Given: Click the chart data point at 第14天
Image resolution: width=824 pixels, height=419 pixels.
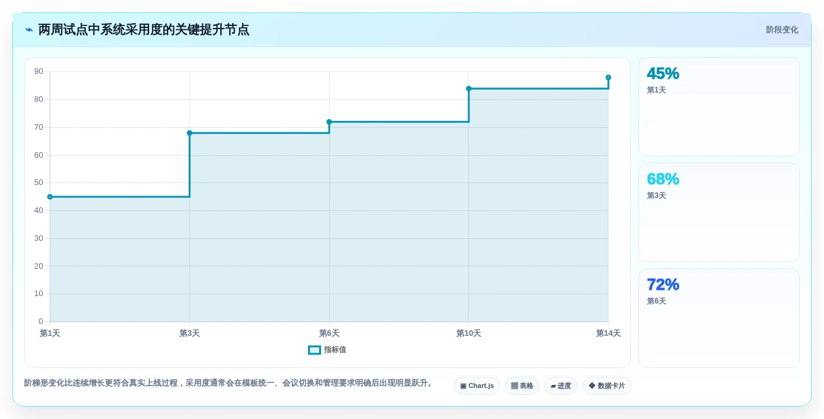Looking at the screenshot, I should click(x=609, y=78).
